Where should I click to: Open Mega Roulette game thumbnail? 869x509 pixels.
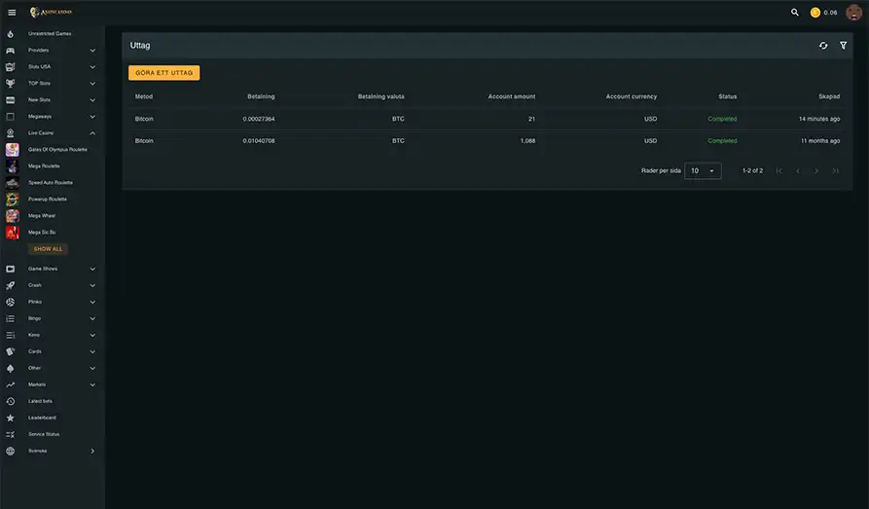coord(13,166)
